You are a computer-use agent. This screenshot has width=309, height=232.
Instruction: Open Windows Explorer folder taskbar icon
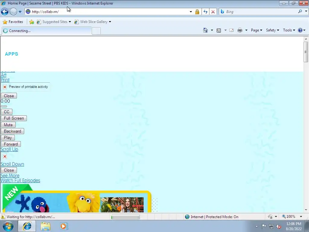46,226
